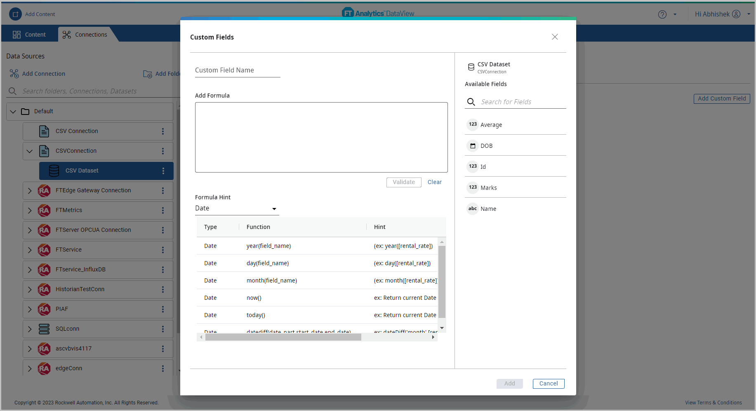Click the Custom Field Name input
The height and width of the screenshot is (411, 756).
[237, 70]
